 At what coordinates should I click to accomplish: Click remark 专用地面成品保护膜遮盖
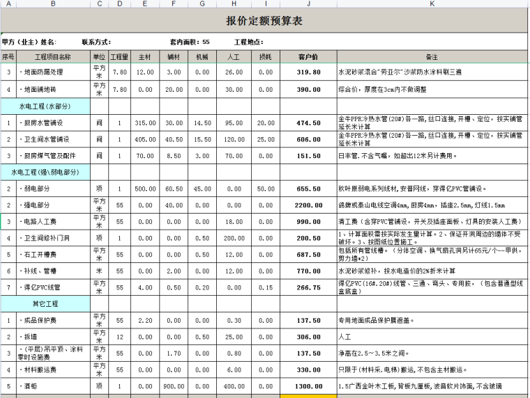[432, 321]
